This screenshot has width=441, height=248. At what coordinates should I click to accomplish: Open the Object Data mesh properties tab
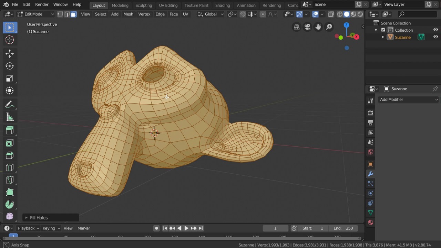pos(371,213)
